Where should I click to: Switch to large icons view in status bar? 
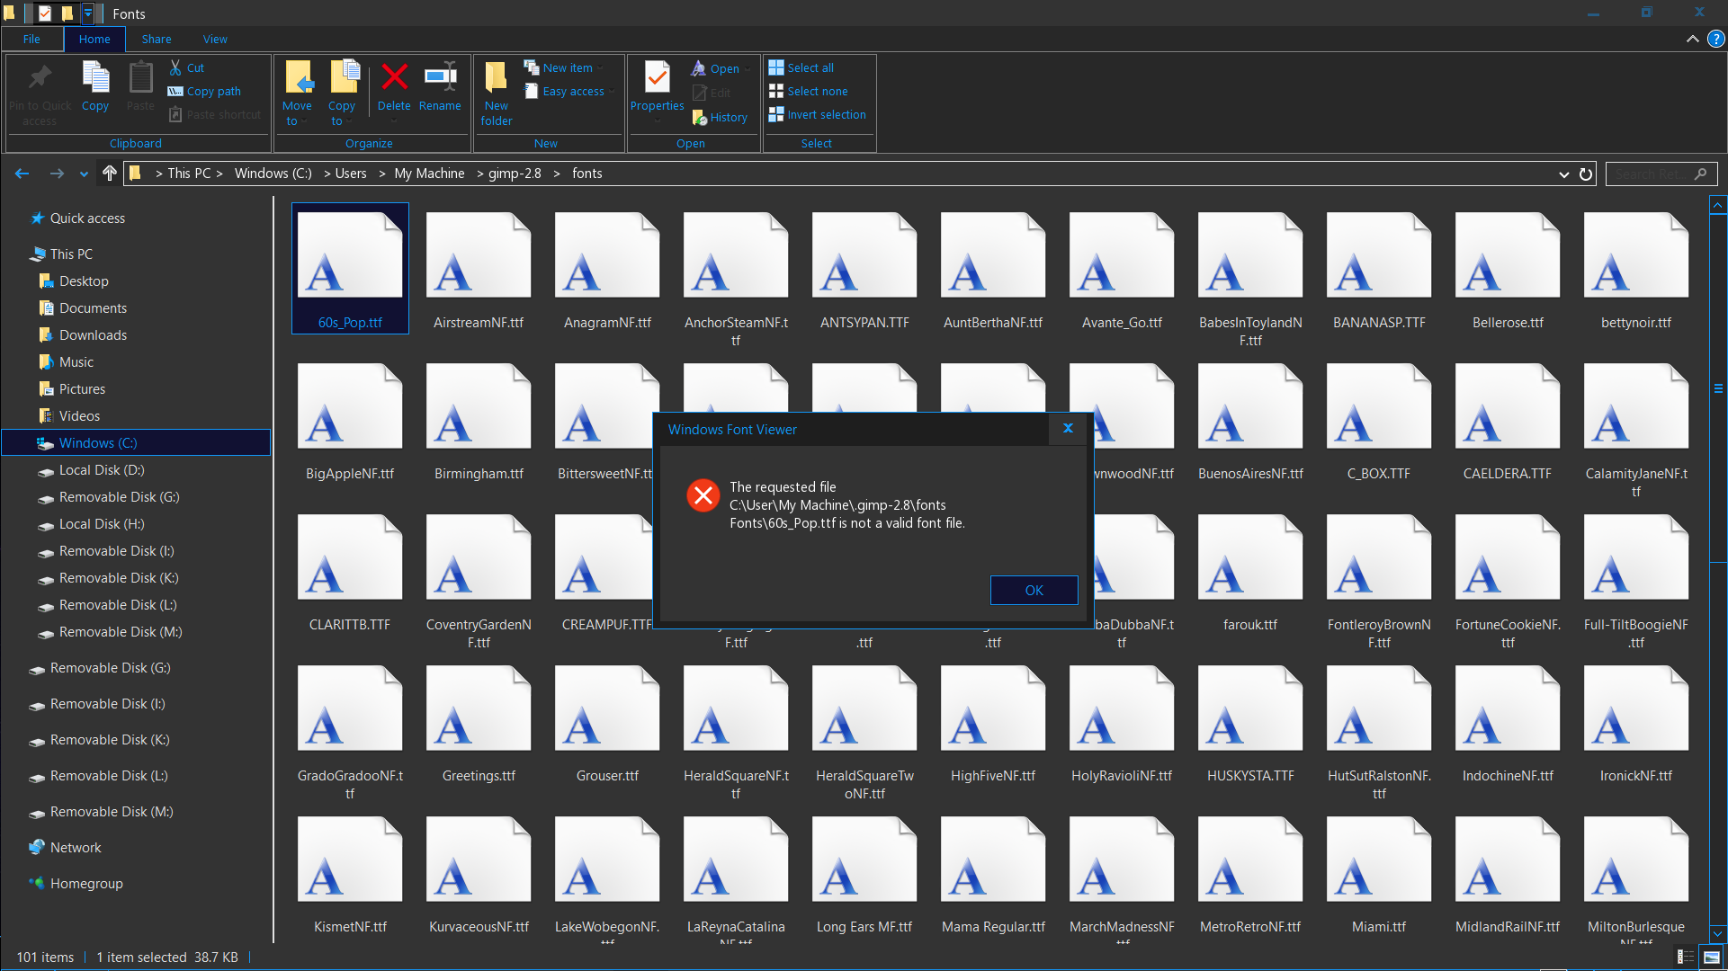[1711, 958]
